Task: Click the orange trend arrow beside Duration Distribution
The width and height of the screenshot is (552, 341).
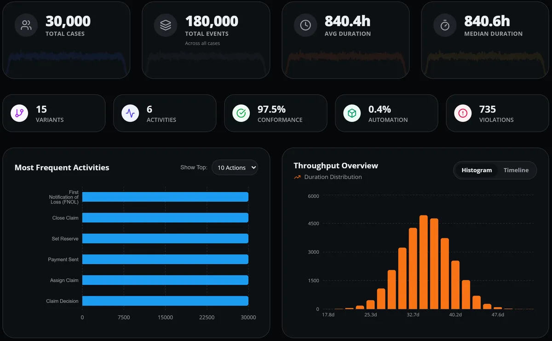Action: point(297,177)
